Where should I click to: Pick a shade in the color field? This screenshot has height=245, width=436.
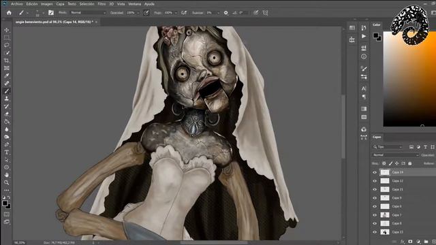tap(409, 79)
